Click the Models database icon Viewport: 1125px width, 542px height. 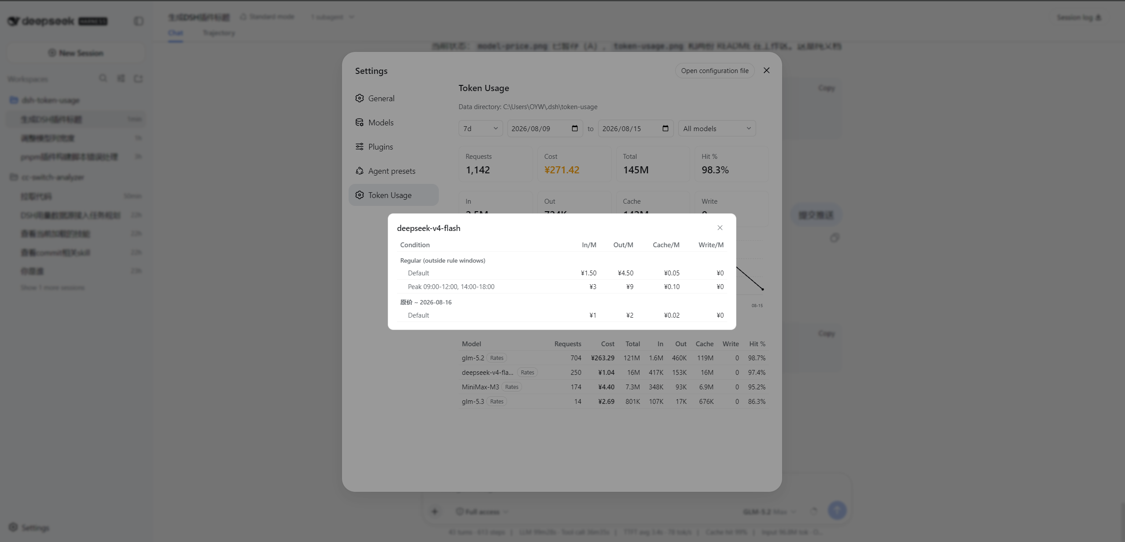coord(360,122)
